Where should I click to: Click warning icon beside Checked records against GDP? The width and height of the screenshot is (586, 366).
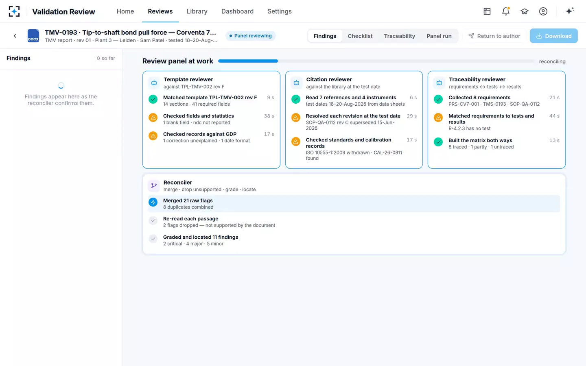coord(153,136)
